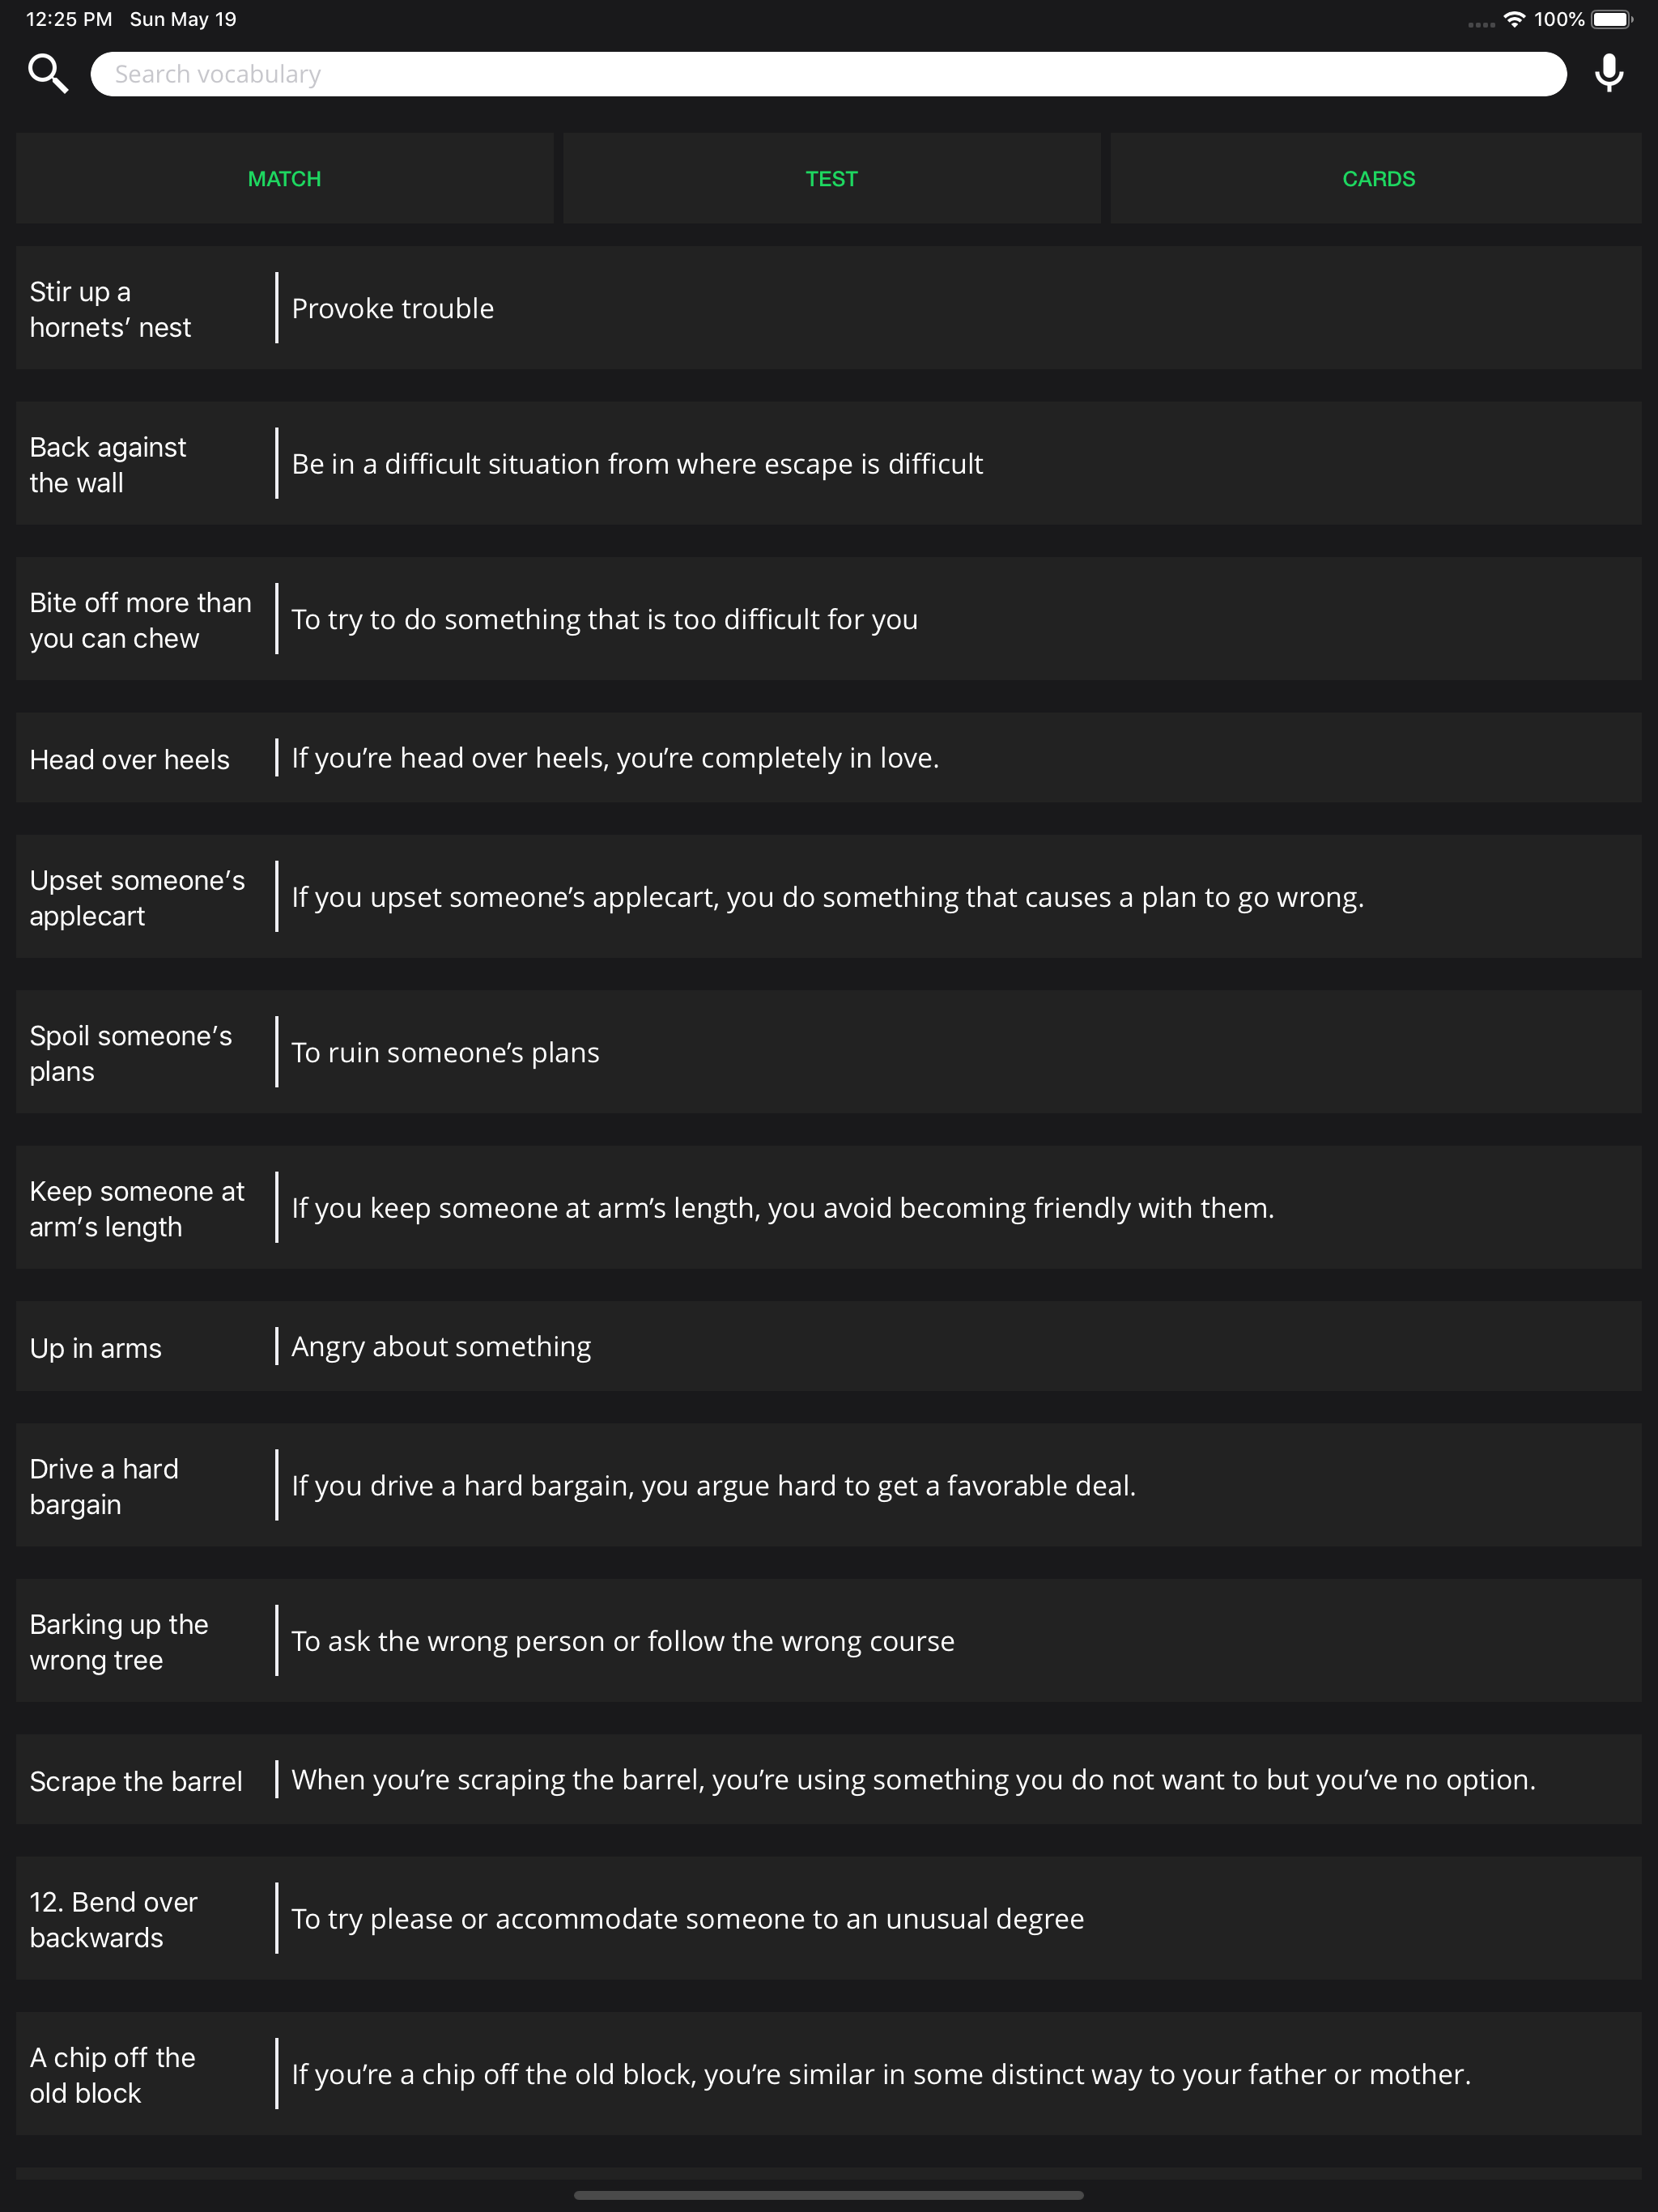Open the 'Scrape the barrel' entry
The image size is (1658, 2212).
[x=828, y=1780]
